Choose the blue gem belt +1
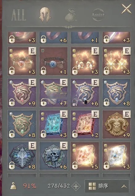The height and width of the screenshot is (196, 135). coord(54,61)
